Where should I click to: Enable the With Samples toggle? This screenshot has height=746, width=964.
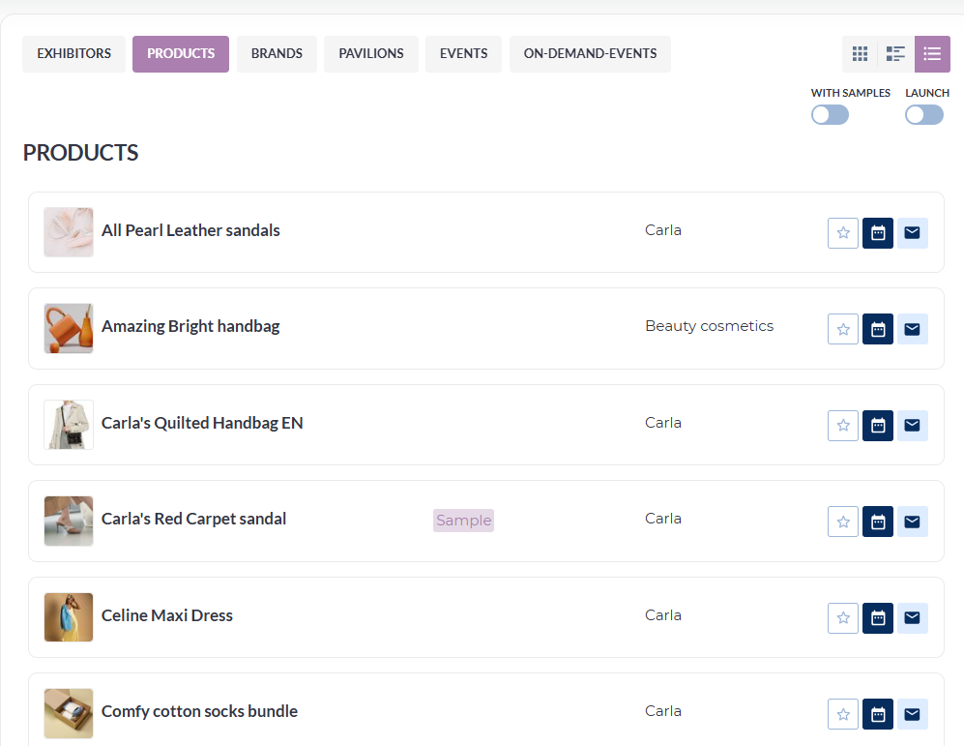(x=830, y=115)
